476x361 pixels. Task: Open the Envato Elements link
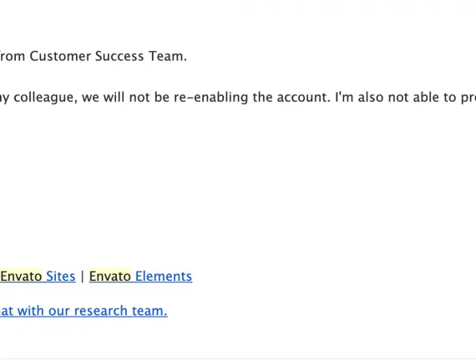click(140, 277)
